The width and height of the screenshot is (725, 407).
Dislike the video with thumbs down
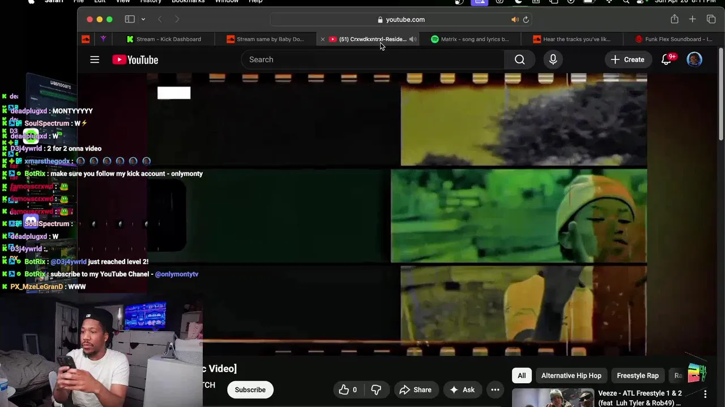[x=376, y=389]
